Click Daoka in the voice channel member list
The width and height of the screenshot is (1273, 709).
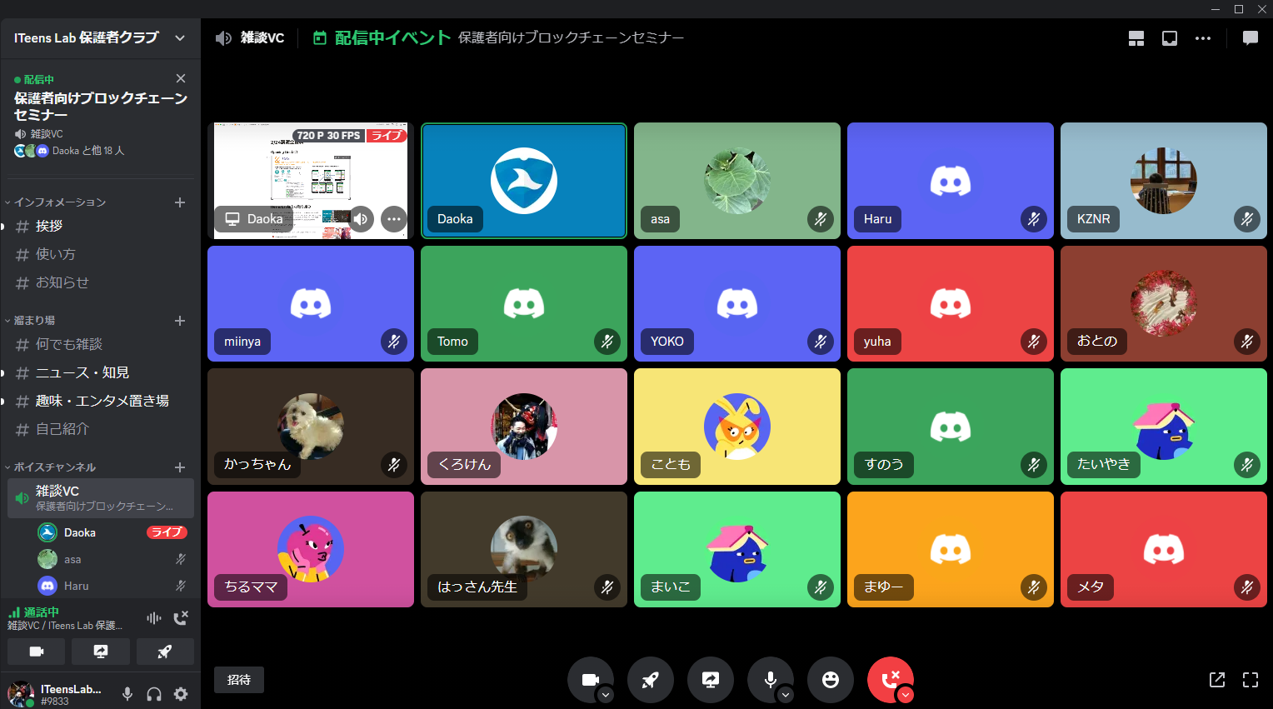tap(112, 532)
